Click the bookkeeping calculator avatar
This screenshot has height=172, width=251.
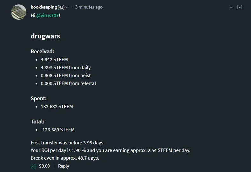pos(19,12)
